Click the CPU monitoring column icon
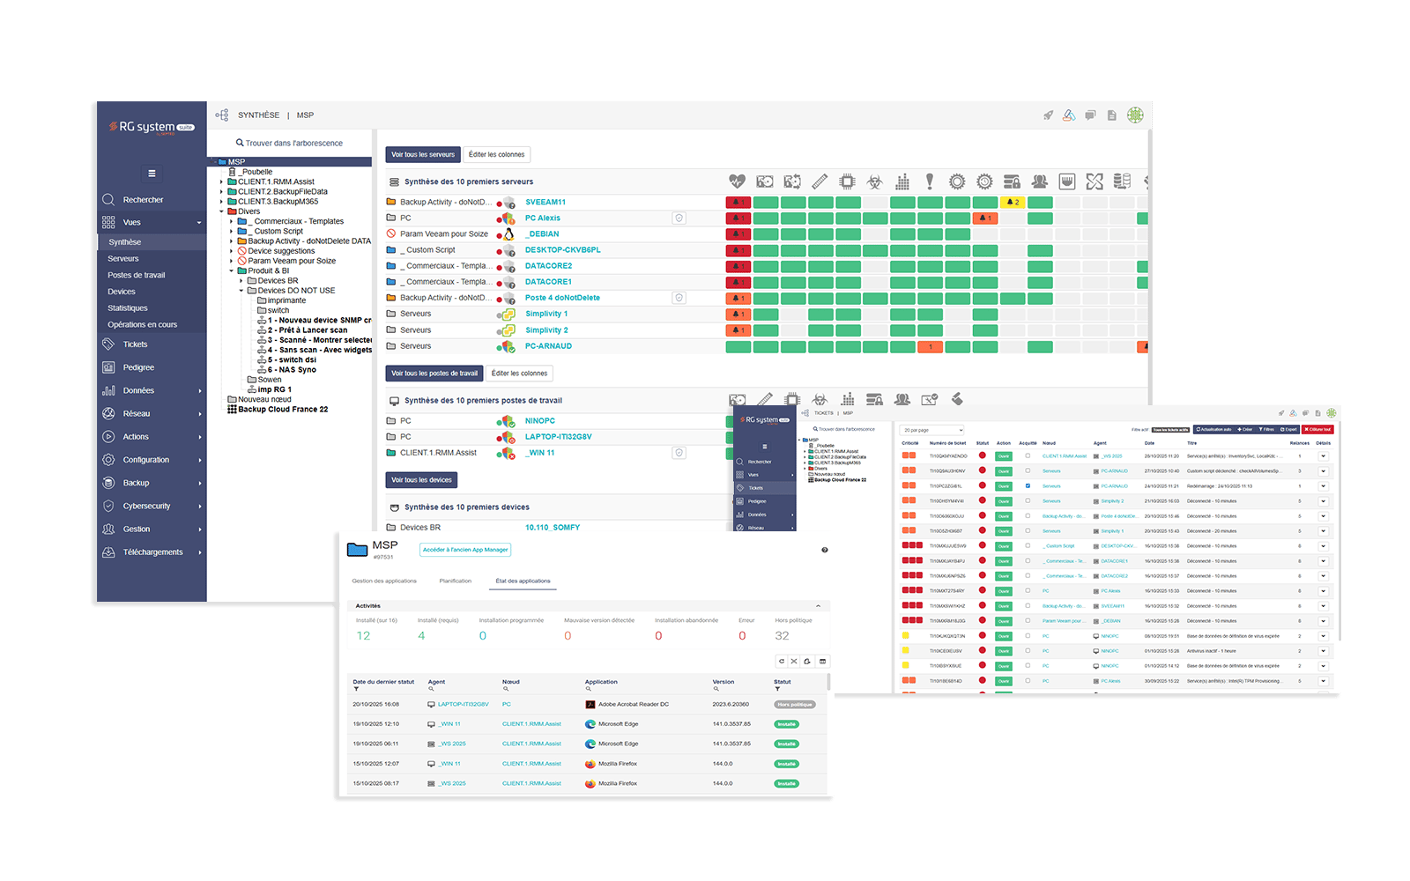The height and width of the screenshot is (881, 1410). [848, 181]
